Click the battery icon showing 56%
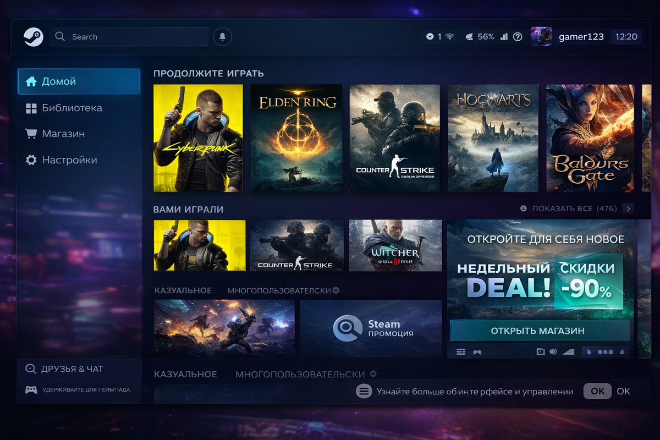660x440 pixels. (x=469, y=37)
